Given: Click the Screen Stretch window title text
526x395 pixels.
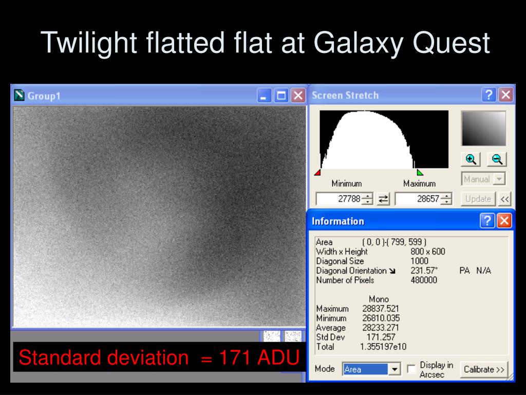Looking at the screenshot, I should click(x=345, y=95).
